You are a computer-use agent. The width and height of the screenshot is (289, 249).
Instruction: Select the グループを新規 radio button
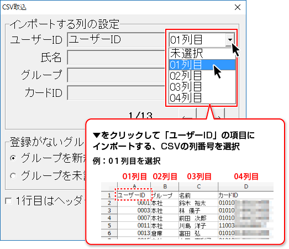[x=13, y=158]
